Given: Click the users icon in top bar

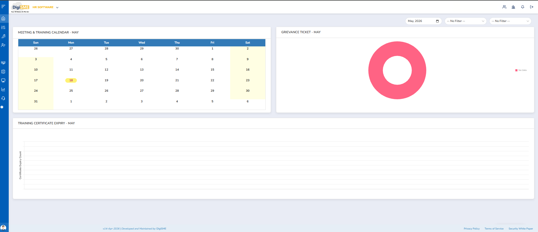Looking at the screenshot, I should [504, 7].
